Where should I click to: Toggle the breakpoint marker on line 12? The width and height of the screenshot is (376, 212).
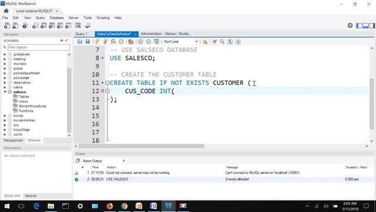pos(102,91)
